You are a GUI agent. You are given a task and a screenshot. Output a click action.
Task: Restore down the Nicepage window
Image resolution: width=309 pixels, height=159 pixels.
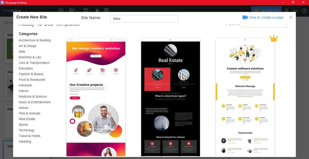click(x=293, y=2)
